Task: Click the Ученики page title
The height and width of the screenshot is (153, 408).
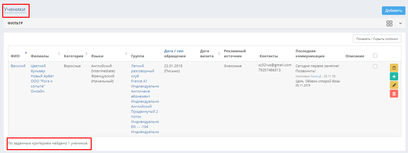Action: [15, 10]
